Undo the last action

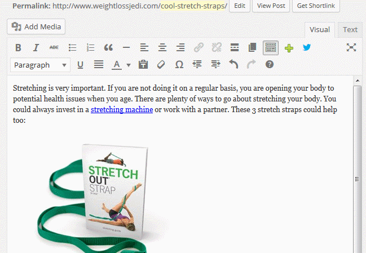click(x=233, y=64)
